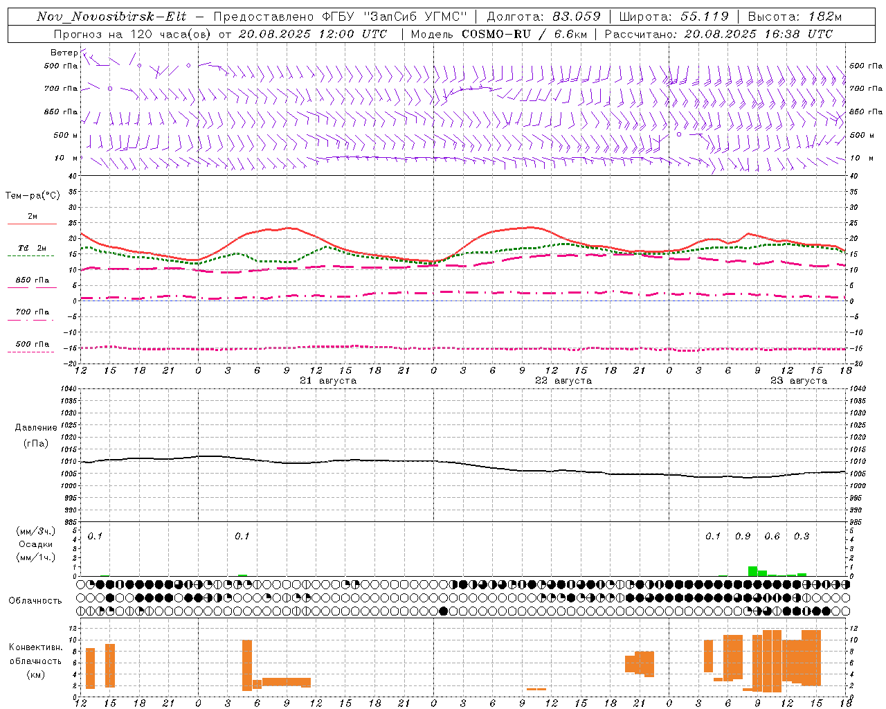
Task: Select the (гПа) unit under Давление
Action: [x=36, y=444]
